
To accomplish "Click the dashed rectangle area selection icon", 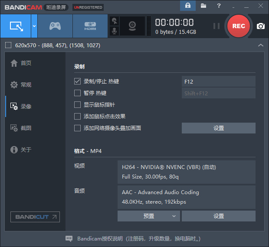I will coord(8,45).
